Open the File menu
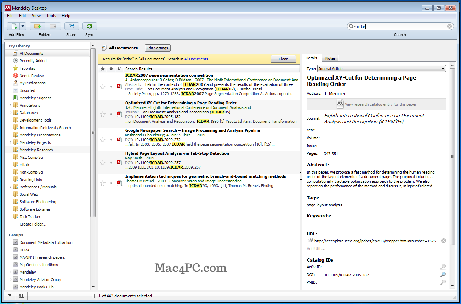The width and height of the screenshot is (461, 304). pos(10,16)
